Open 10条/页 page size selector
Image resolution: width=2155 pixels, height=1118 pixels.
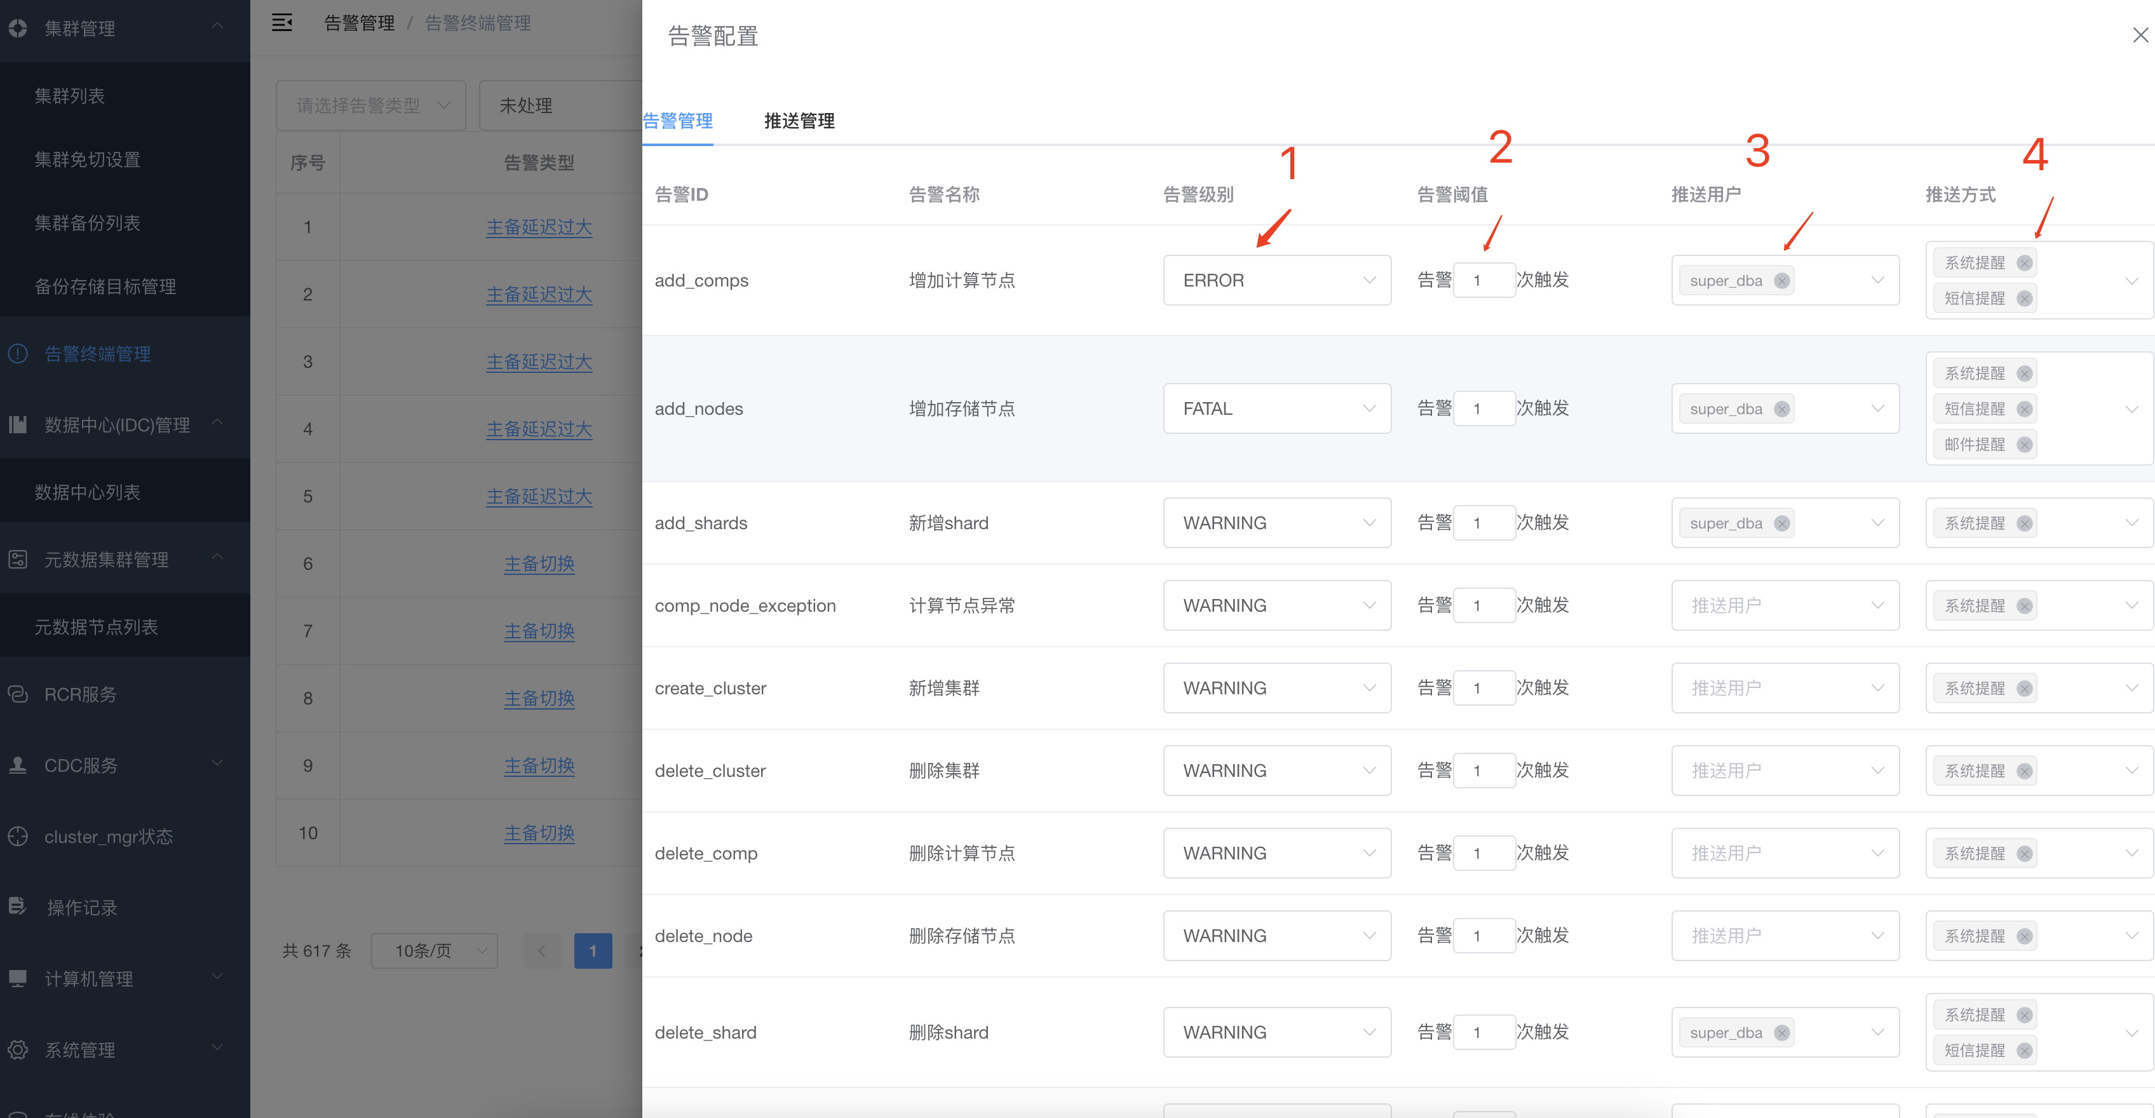[x=433, y=951]
